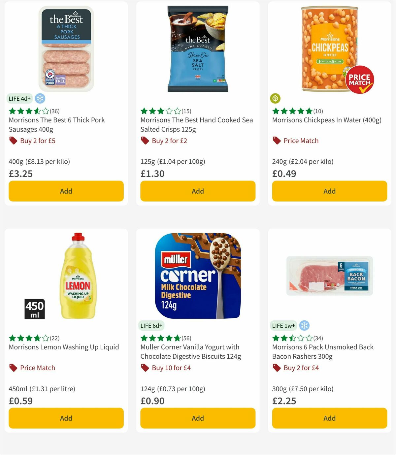
Task: Select the star rating on pork sausages
Action: pos(28,111)
